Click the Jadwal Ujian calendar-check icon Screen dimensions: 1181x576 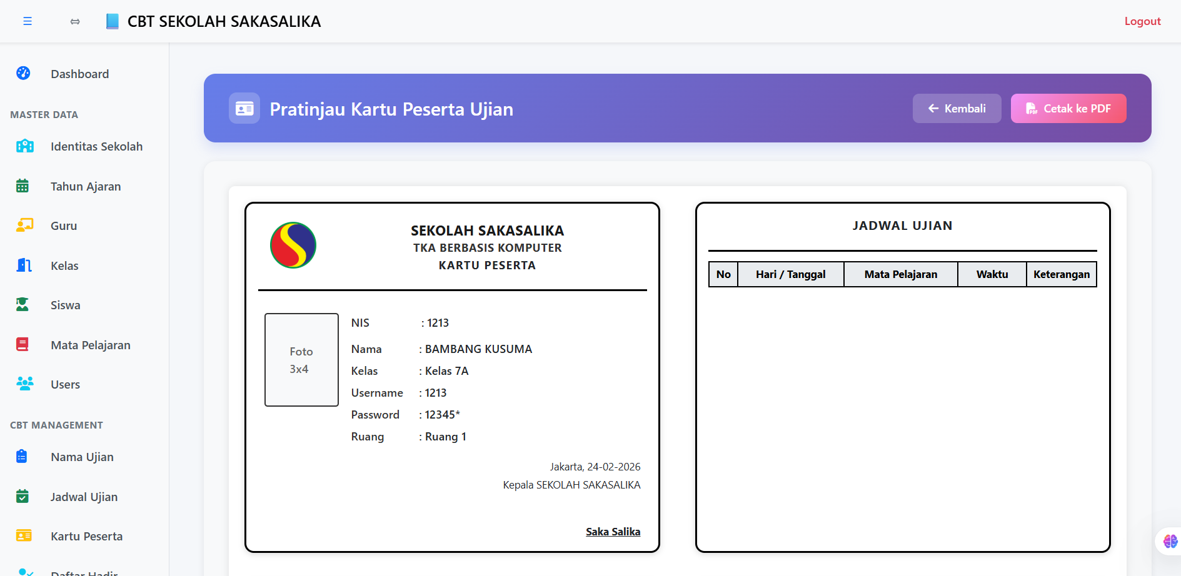pyautogui.click(x=23, y=496)
